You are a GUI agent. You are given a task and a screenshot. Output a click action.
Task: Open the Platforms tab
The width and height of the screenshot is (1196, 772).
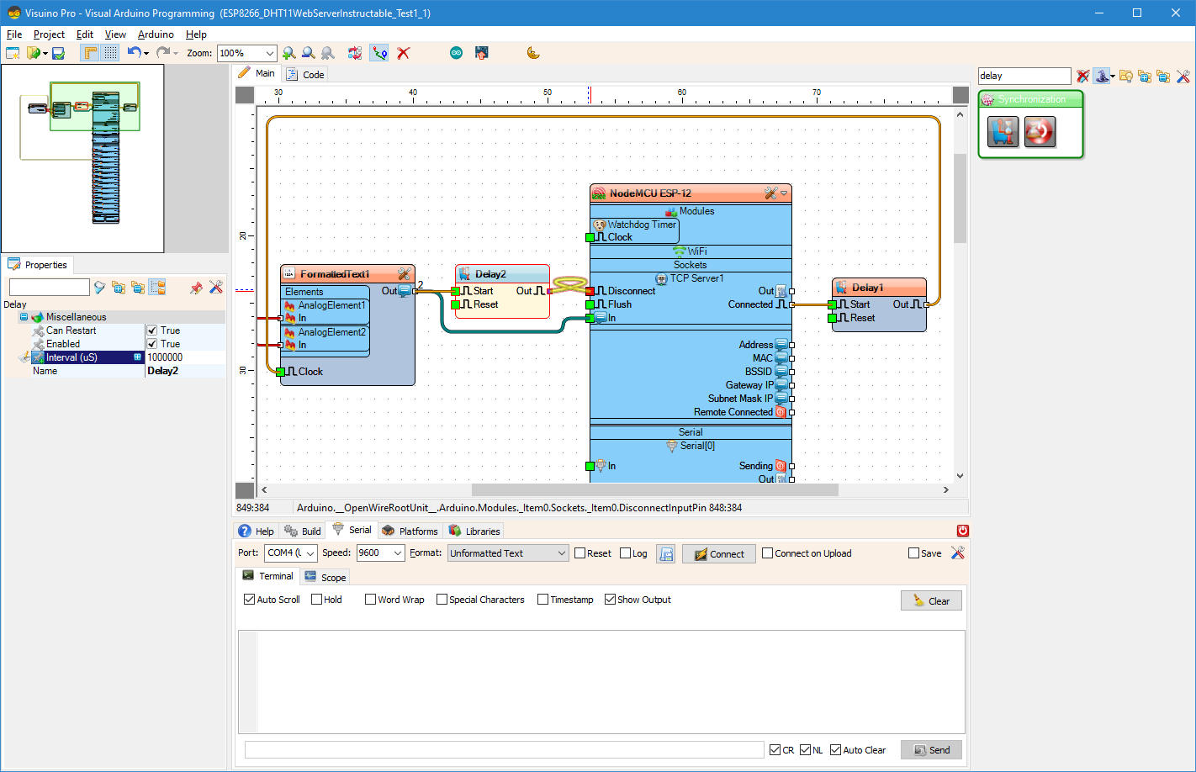(410, 531)
